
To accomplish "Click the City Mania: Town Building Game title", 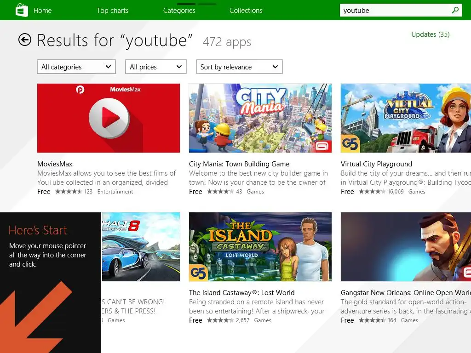I will 239,164.
